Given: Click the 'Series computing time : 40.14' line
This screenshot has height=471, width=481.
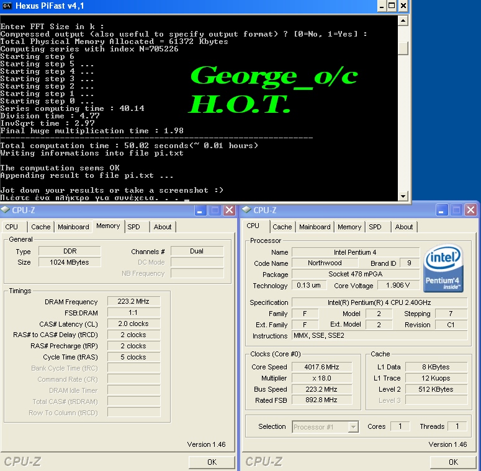Looking at the screenshot, I should 72,108.
